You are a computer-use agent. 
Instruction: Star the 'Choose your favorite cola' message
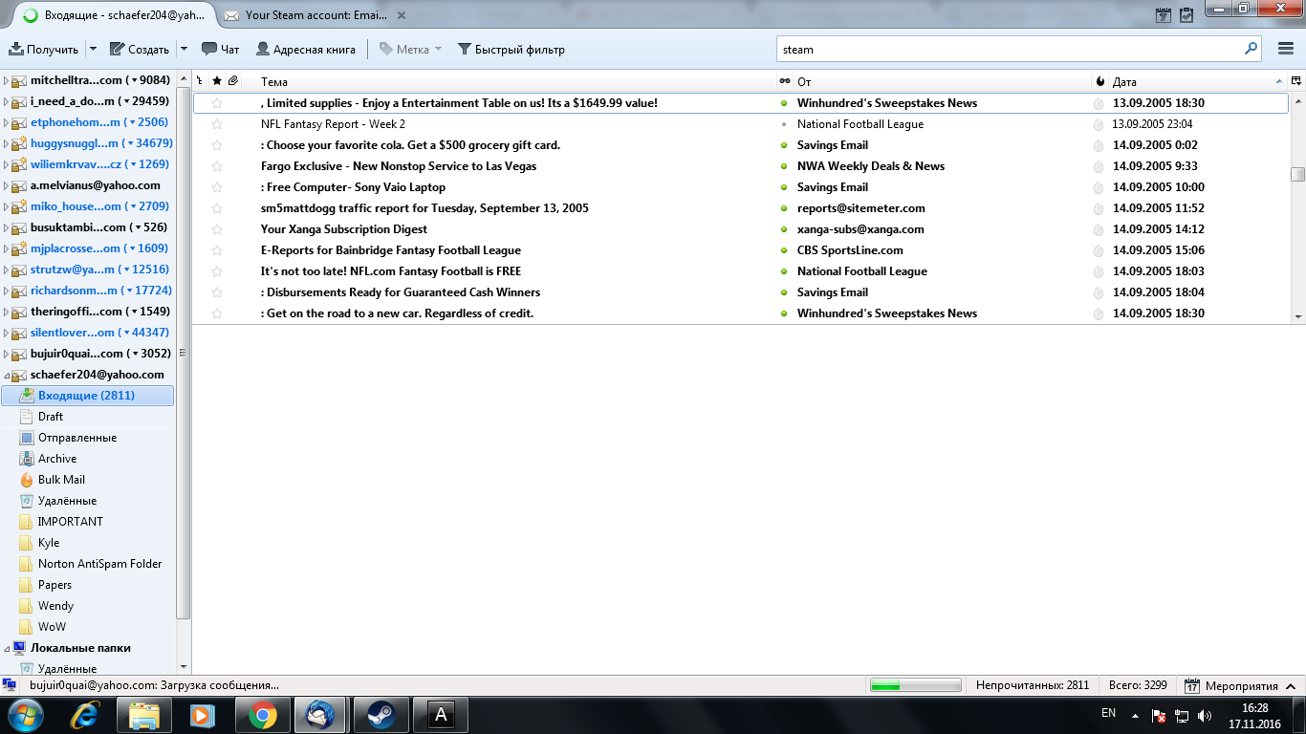[x=217, y=145]
